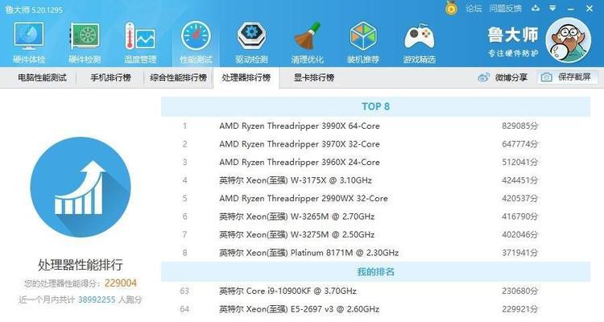Open 温度管理 temperature management icon
This screenshot has height=322, width=604.
140,36
